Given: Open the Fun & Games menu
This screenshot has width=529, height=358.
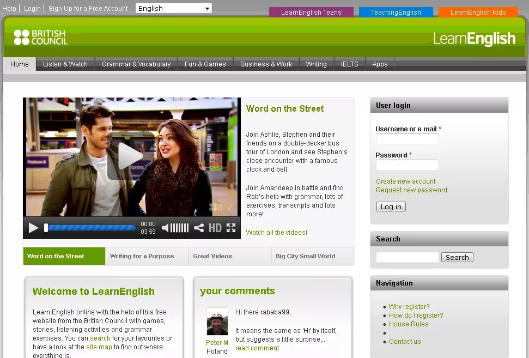Looking at the screenshot, I should click(x=205, y=64).
